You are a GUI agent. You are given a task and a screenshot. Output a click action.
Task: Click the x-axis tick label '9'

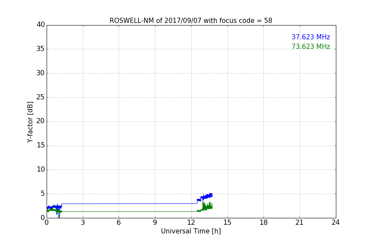pyautogui.click(x=155, y=223)
